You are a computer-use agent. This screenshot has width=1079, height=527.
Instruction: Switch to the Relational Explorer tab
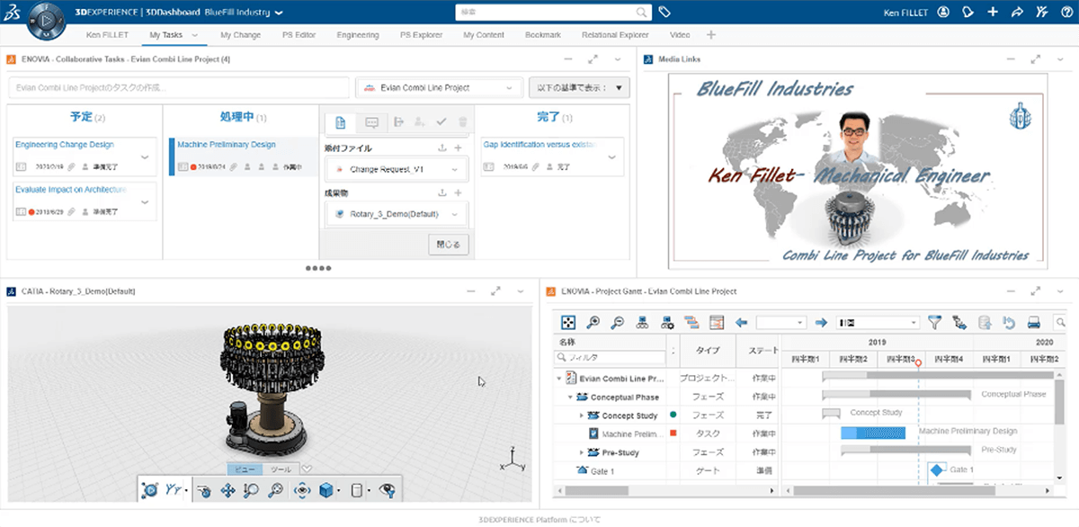[615, 35]
